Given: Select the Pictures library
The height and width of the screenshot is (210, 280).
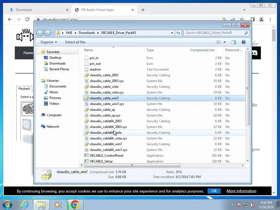Looking at the screenshot, I should point(55,98).
